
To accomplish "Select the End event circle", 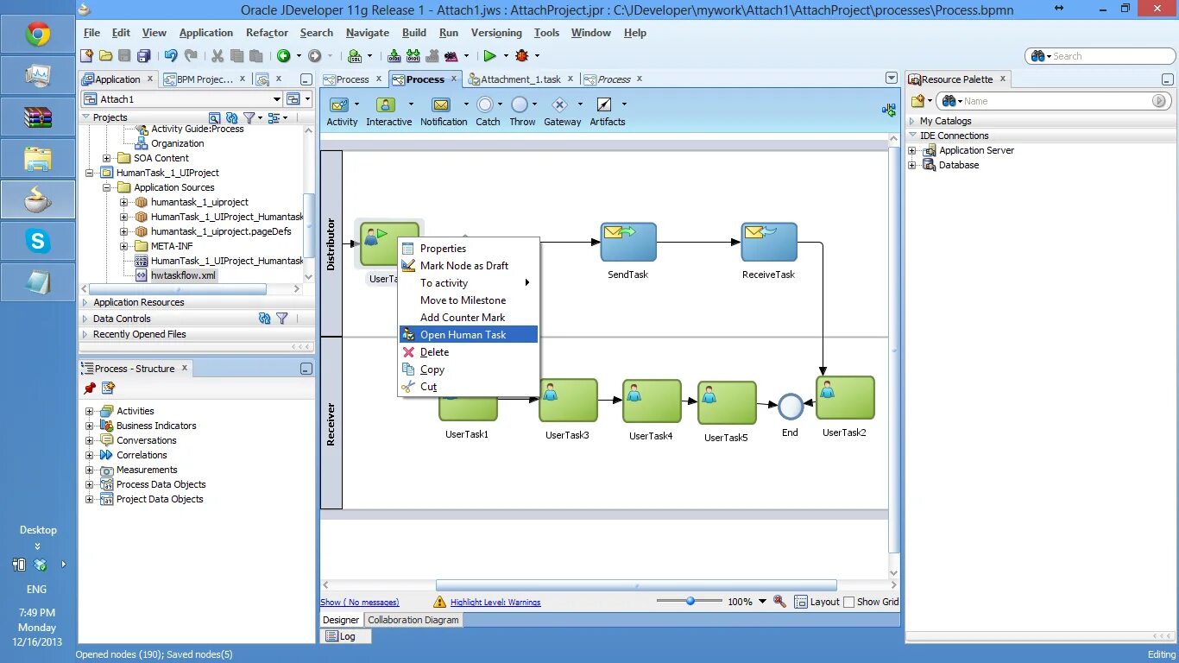I will point(791,406).
